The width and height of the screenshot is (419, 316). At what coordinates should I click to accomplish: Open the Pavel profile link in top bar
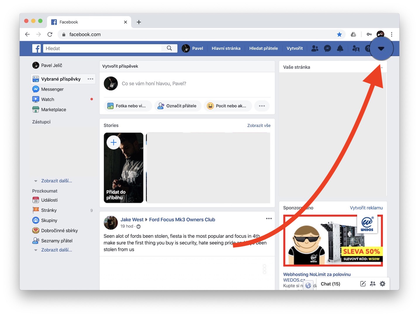pyautogui.click(x=192, y=49)
